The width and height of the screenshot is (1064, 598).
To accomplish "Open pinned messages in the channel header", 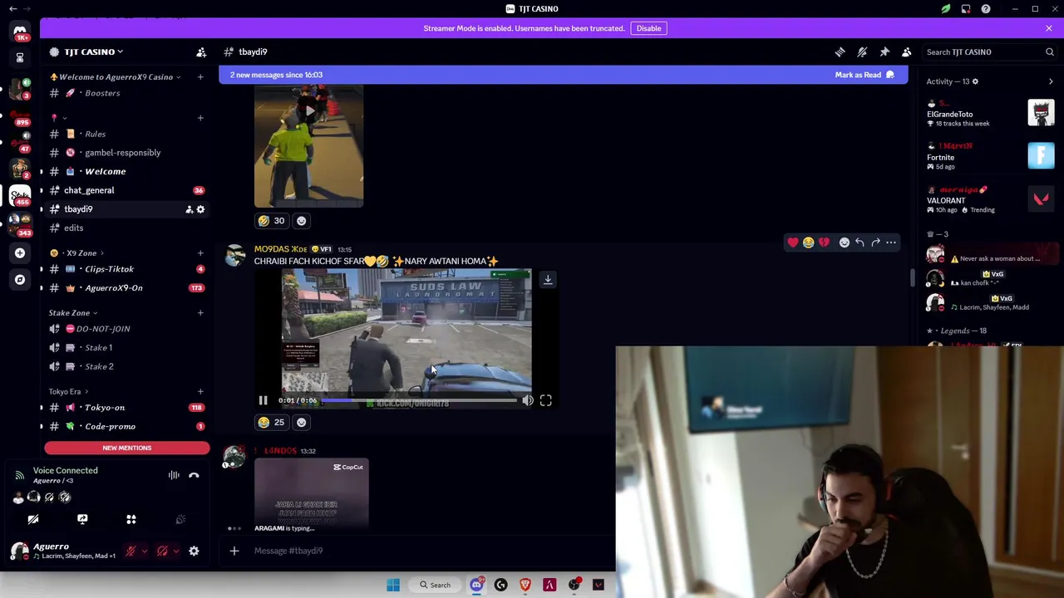I will (x=884, y=51).
